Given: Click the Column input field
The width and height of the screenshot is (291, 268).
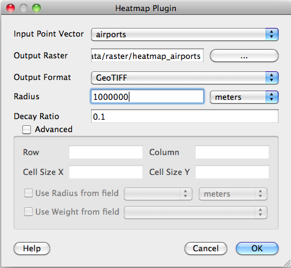Looking at the screenshot, I should coord(232,152).
